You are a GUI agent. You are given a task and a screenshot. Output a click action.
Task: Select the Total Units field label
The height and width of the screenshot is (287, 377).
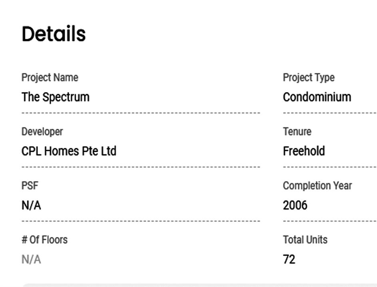pyautogui.click(x=305, y=240)
